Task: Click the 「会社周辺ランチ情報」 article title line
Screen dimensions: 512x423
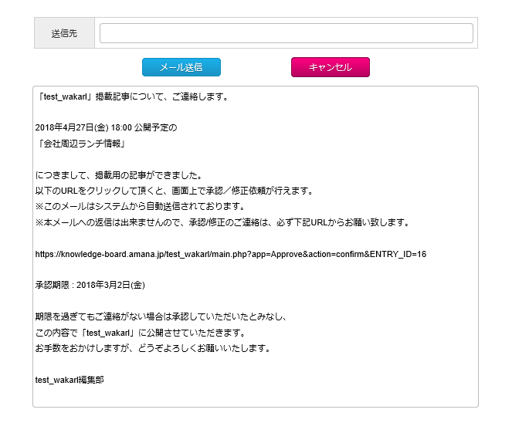Action: click(x=80, y=144)
